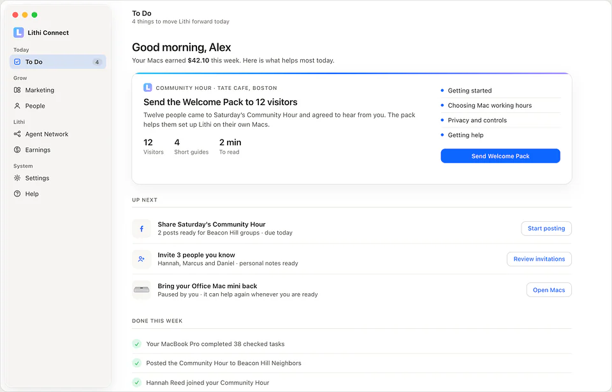This screenshot has width=612, height=392.
Task: Click the To Do checkbox icon in sidebar
Action: [x=17, y=62]
